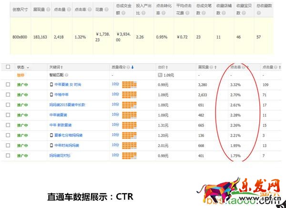Click the 关键词 column header
Viewport: 286px width, 208px height.
[x=55, y=67]
